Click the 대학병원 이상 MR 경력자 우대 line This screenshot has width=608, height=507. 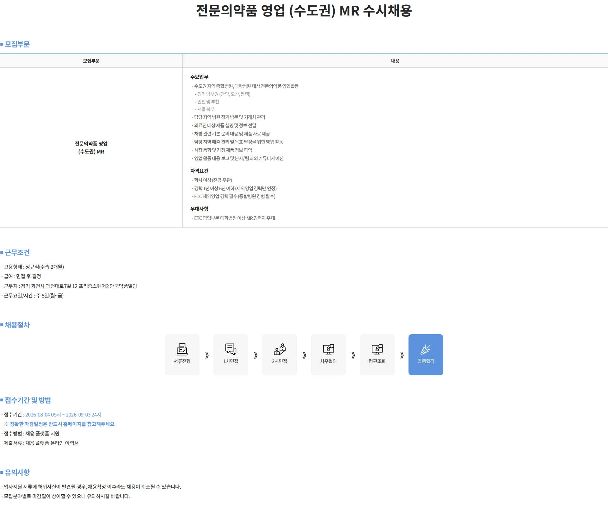[233, 218]
